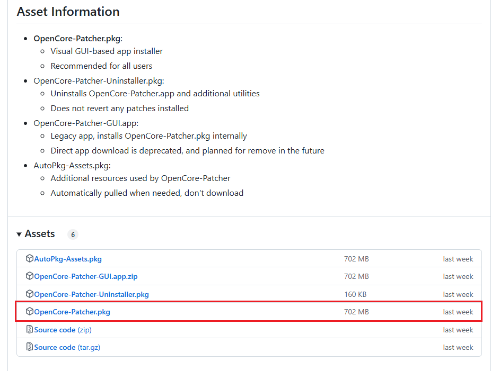Screen dimensions: 500x371
Task: Click the package icon beside OpenCore-Patcher-Uninstaller.pkg
Action: 29,294
